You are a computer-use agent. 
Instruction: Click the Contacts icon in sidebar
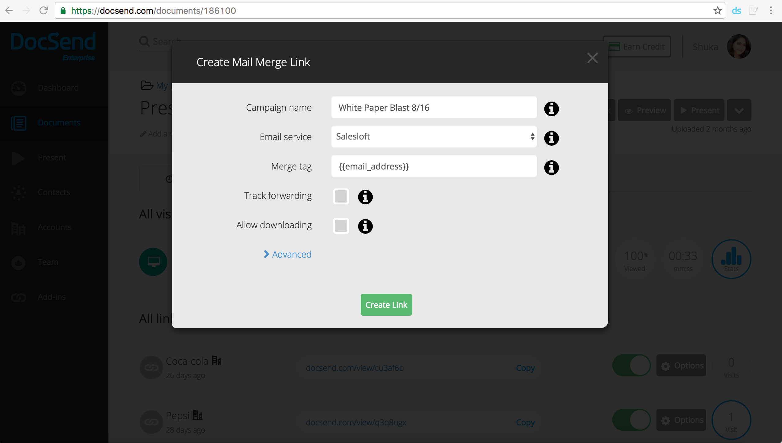pyautogui.click(x=19, y=193)
